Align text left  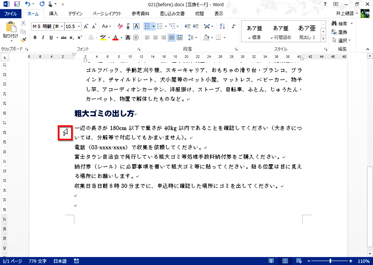[147, 38]
